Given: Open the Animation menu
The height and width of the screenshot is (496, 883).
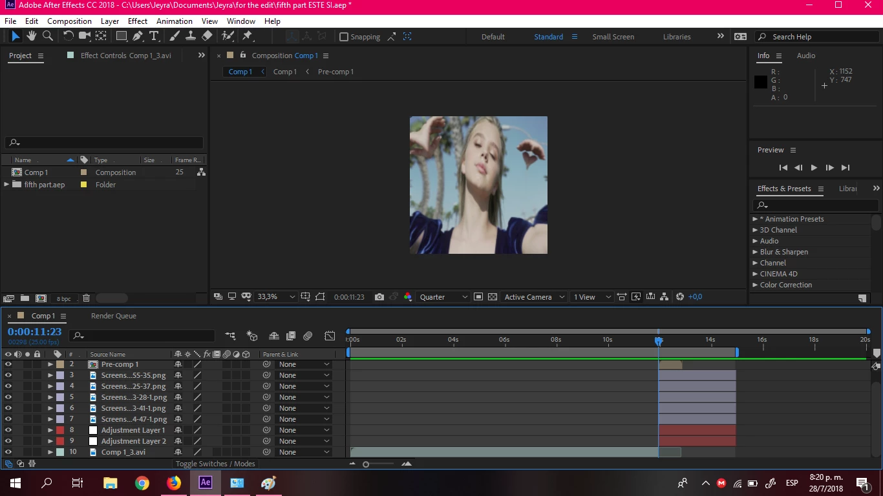Looking at the screenshot, I should (x=175, y=21).
